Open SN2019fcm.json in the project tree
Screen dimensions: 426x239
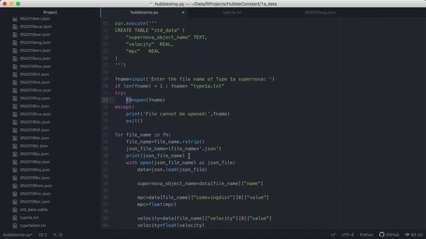(x=35, y=90)
